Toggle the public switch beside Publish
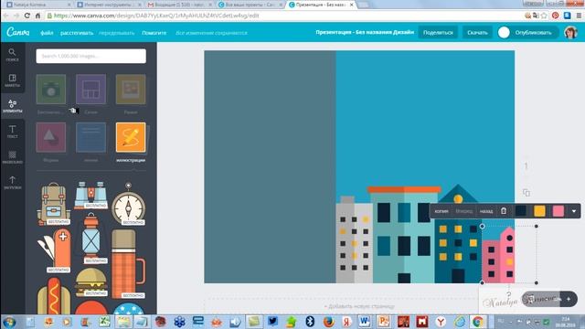This screenshot has width=585, height=329. [504, 33]
